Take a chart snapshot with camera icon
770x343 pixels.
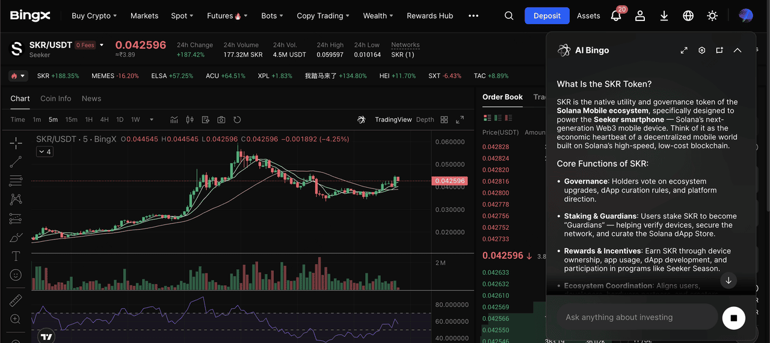[221, 120]
